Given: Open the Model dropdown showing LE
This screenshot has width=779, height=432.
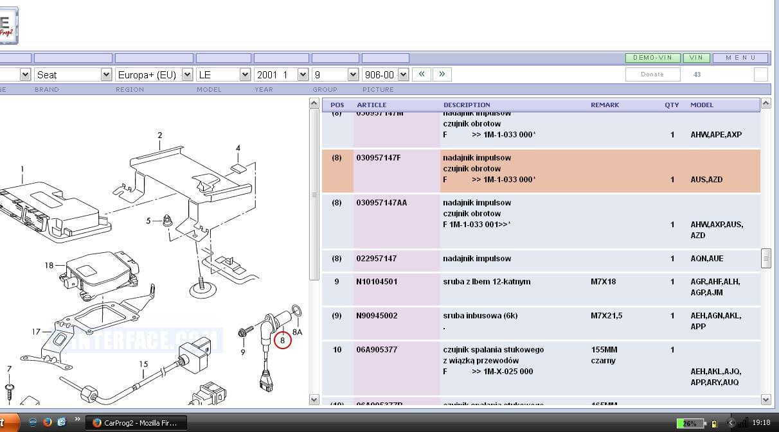Looking at the screenshot, I should [x=223, y=74].
